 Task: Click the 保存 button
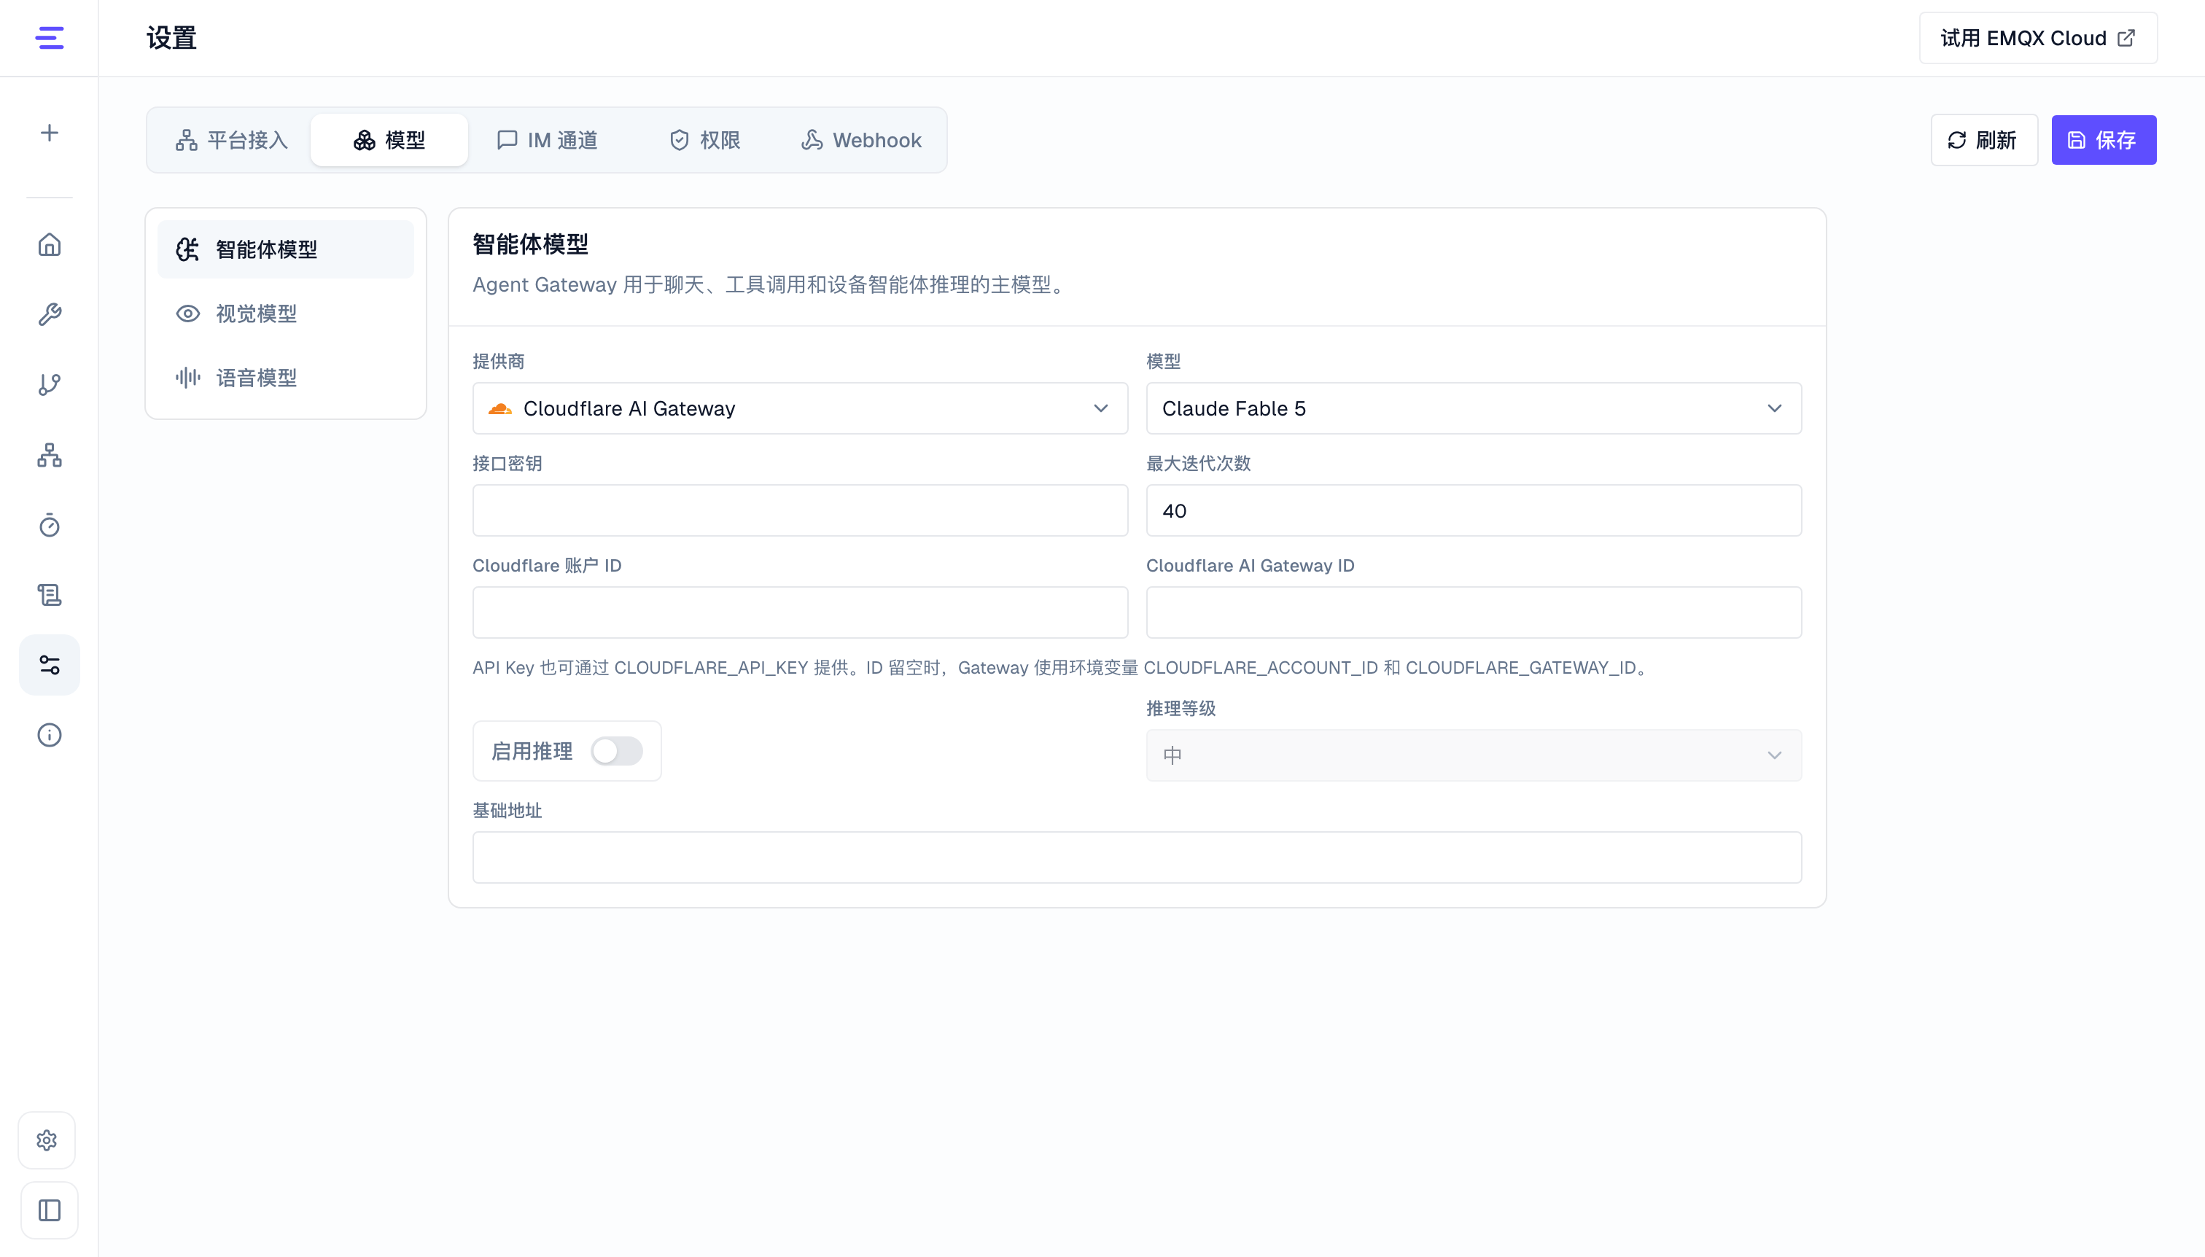[2103, 140]
